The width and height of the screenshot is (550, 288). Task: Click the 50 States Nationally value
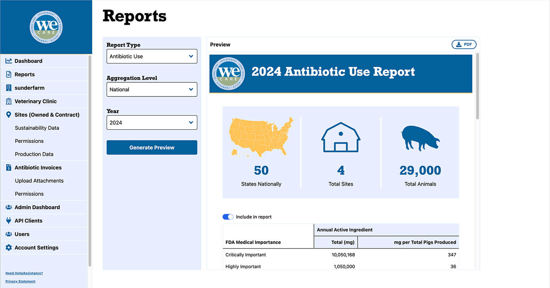coord(261,171)
